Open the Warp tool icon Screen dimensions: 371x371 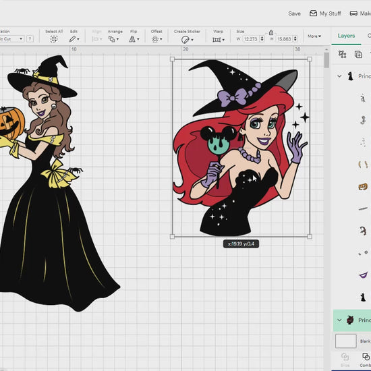217,40
